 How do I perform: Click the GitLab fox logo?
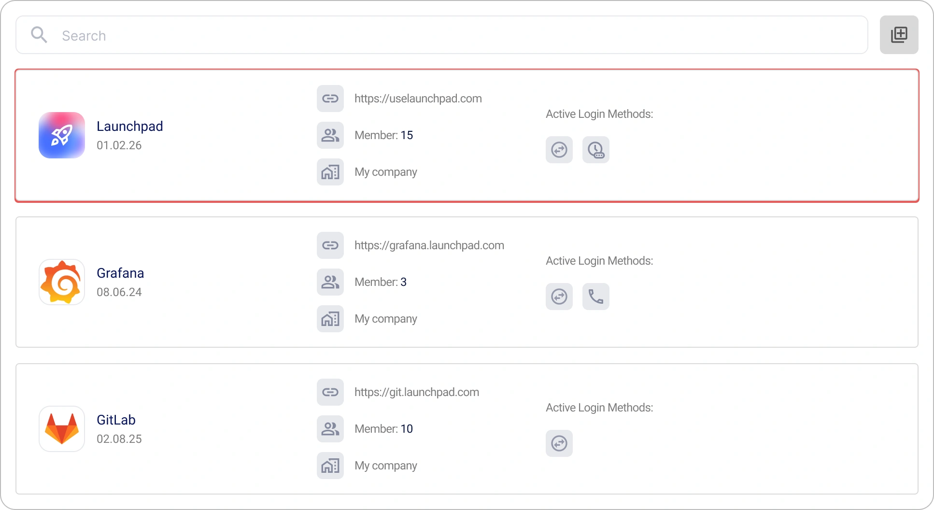61,429
